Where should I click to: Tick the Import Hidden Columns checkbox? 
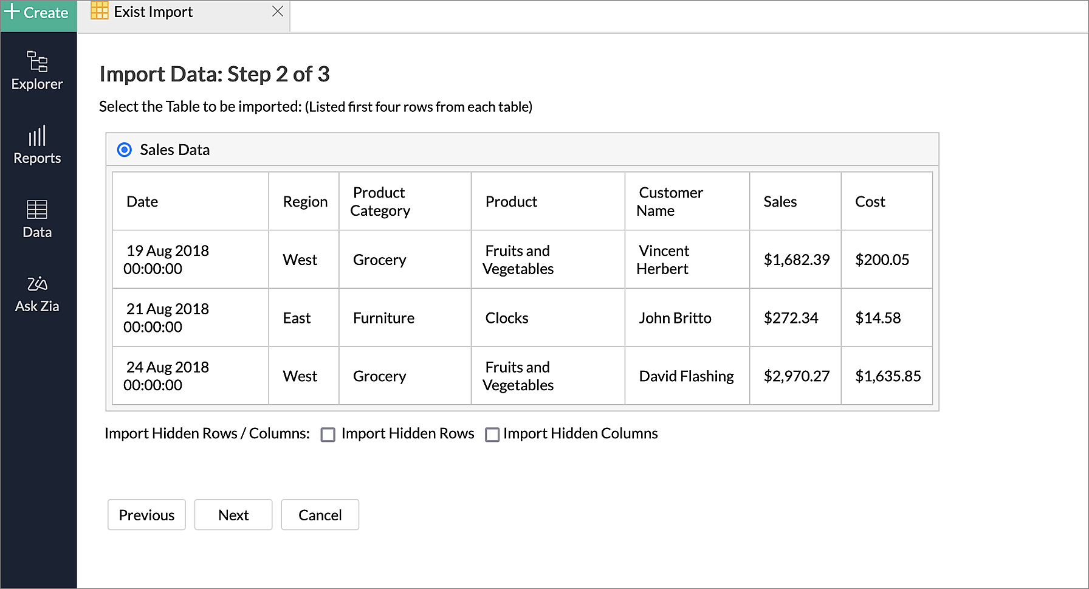coord(492,435)
